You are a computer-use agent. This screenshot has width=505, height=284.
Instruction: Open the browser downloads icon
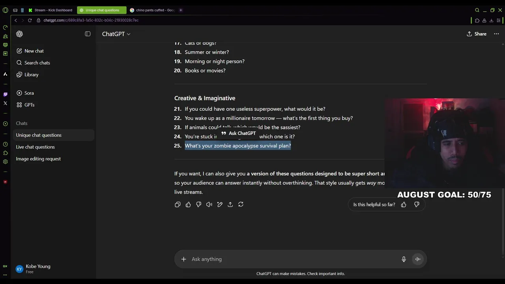(x=491, y=20)
